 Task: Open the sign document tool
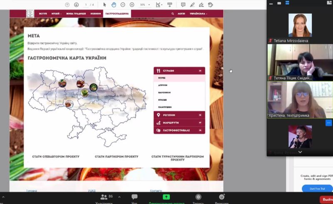(x=201, y=5)
